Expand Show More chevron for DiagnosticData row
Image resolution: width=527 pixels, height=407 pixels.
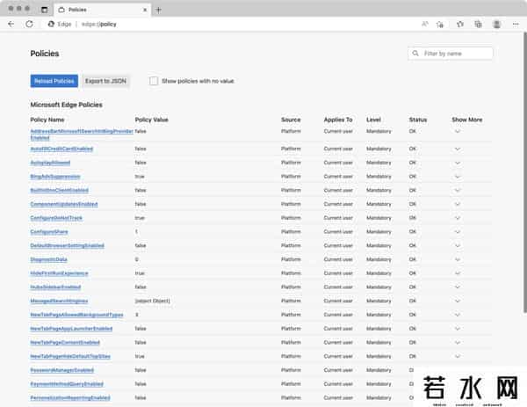pos(458,259)
